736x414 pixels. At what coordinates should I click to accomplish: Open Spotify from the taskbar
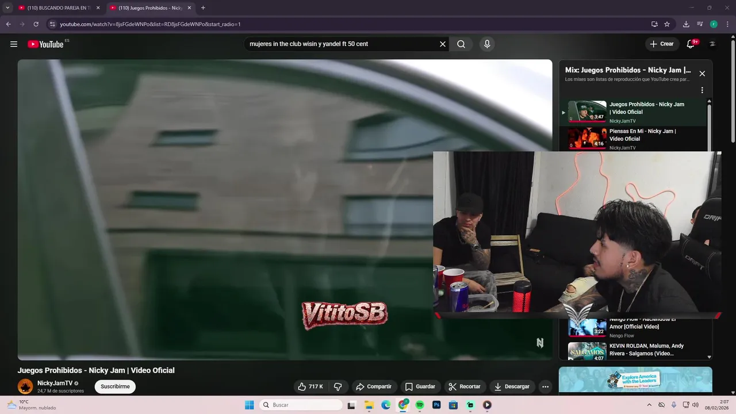coord(420,405)
